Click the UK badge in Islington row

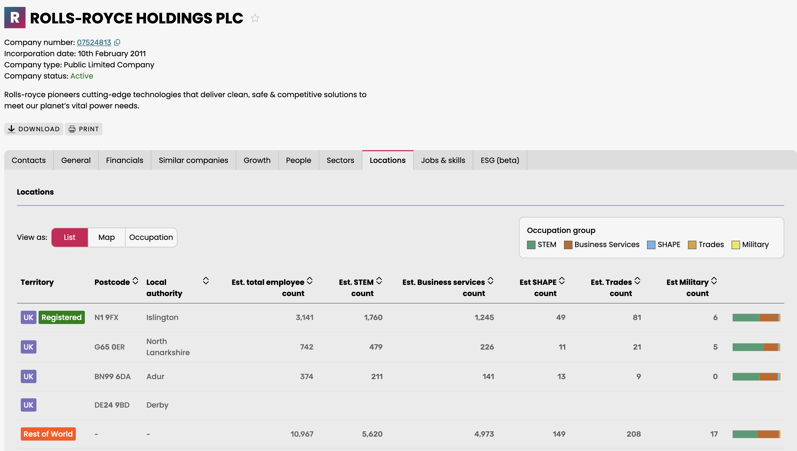click(28, 317)
